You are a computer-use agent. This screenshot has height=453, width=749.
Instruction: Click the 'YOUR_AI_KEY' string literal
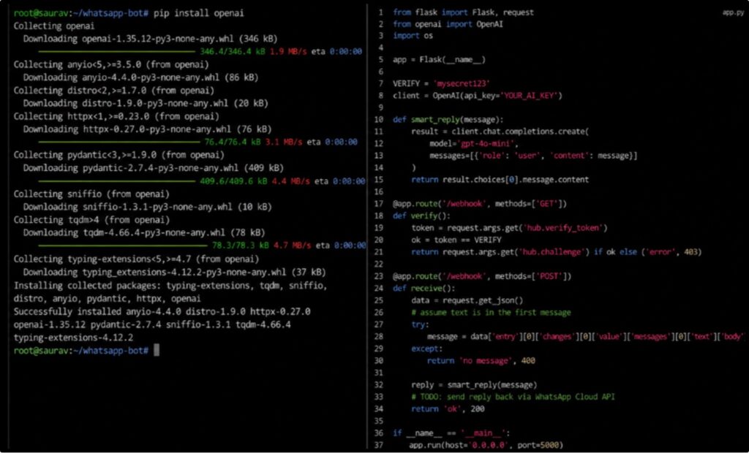(x=529, y=96)
